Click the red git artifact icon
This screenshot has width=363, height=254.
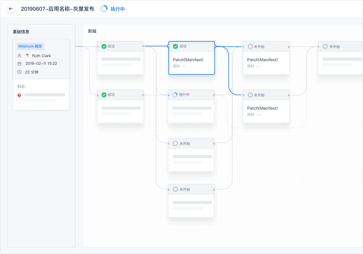click(x=19, y=95)
